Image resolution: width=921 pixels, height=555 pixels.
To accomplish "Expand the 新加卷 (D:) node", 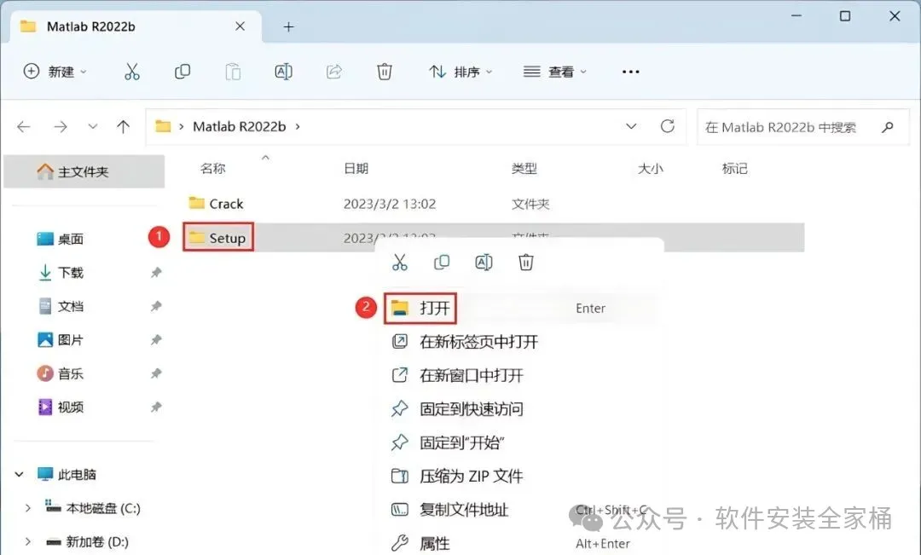I will 27,541.
